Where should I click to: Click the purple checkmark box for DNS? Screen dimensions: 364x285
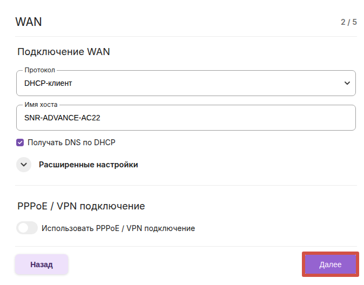[x=21, y=142]
